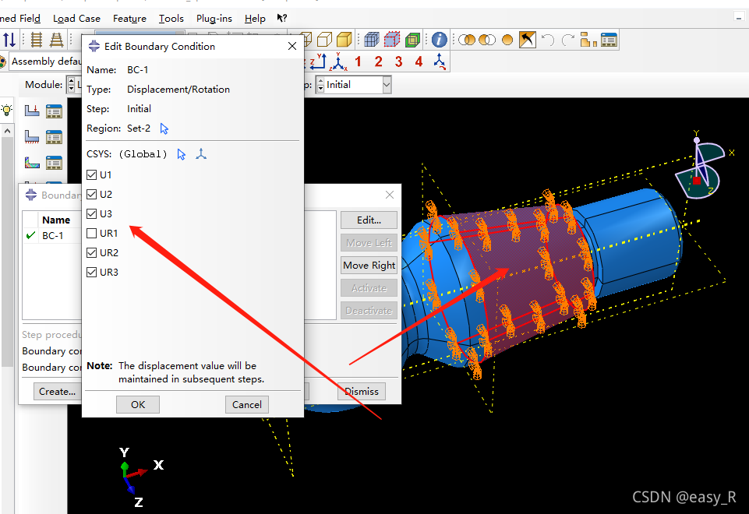
Task: Toggle the UR3 checkbox off
Action: [92, 273]
